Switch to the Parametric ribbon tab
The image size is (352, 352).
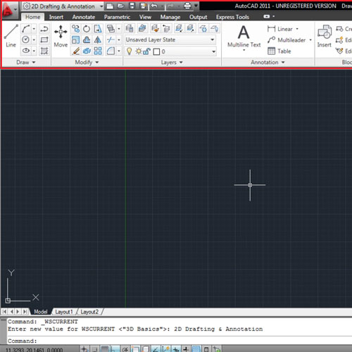click(117, 17)
